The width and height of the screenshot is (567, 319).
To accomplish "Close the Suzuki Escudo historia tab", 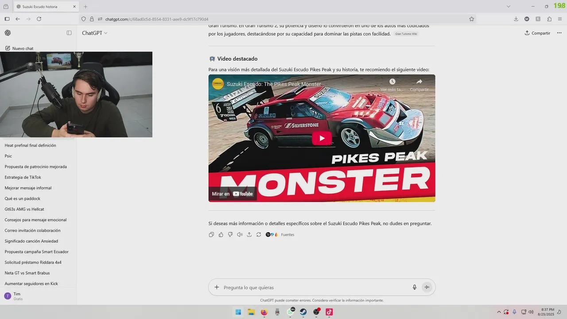I will tap(74, 7).
